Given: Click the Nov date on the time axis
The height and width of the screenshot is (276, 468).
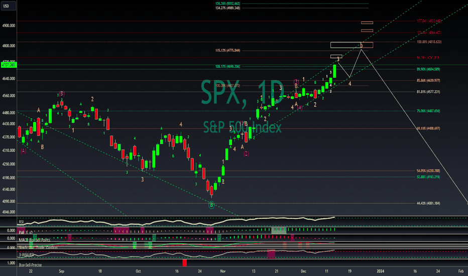Looking at the screenshot, I should tap(222, 271).
